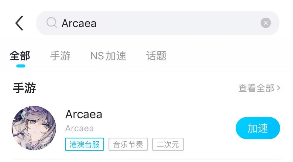Click the 音乐节奏 genre tag
The height and width of the screenshot is (162, 293).
[128, 144]
